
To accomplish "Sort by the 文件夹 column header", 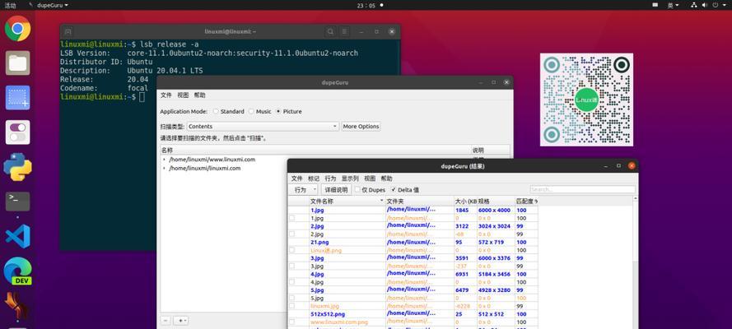I will [x=419, y=202].
